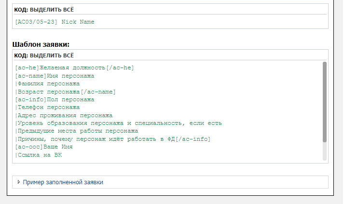Click ВЫДЕЛИТЬ ВСЁ above the Nick Name code
Screen dimensions: 344x204
(52, 10)
